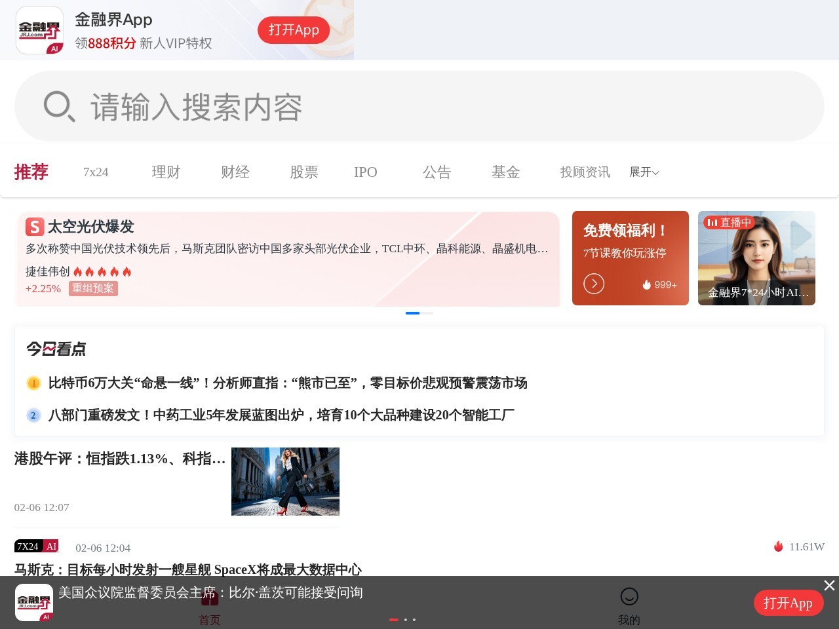The height and width of the screenshot is (629, 839).
Task: Click the bottom overlay carousel dots
Action: (402, 619)
